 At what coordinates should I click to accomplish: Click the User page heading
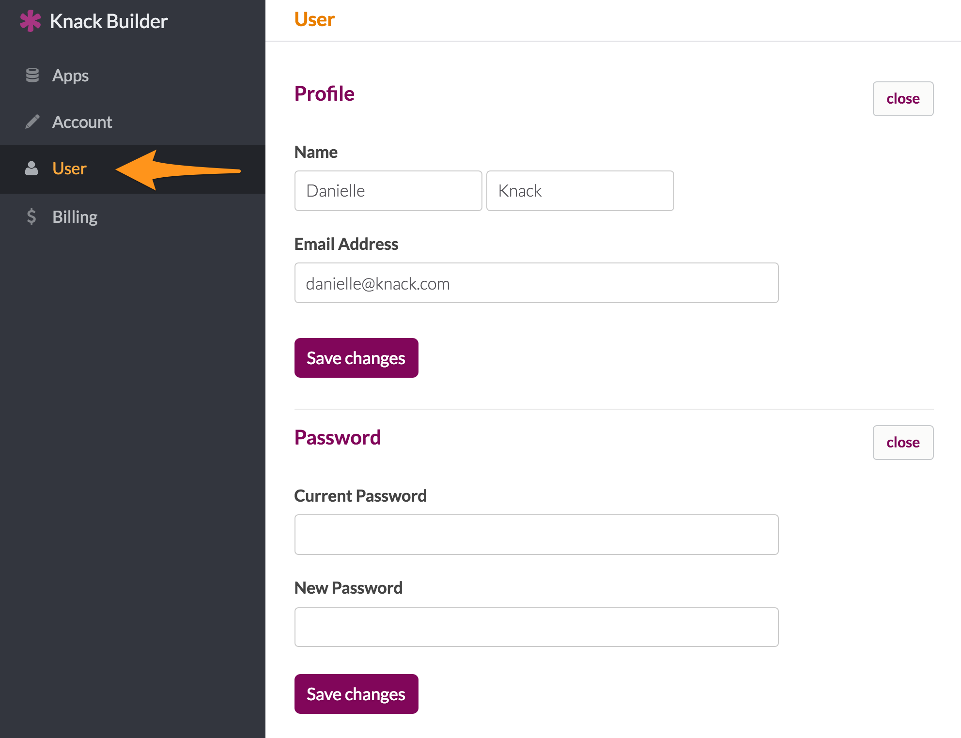pos(314,19)
